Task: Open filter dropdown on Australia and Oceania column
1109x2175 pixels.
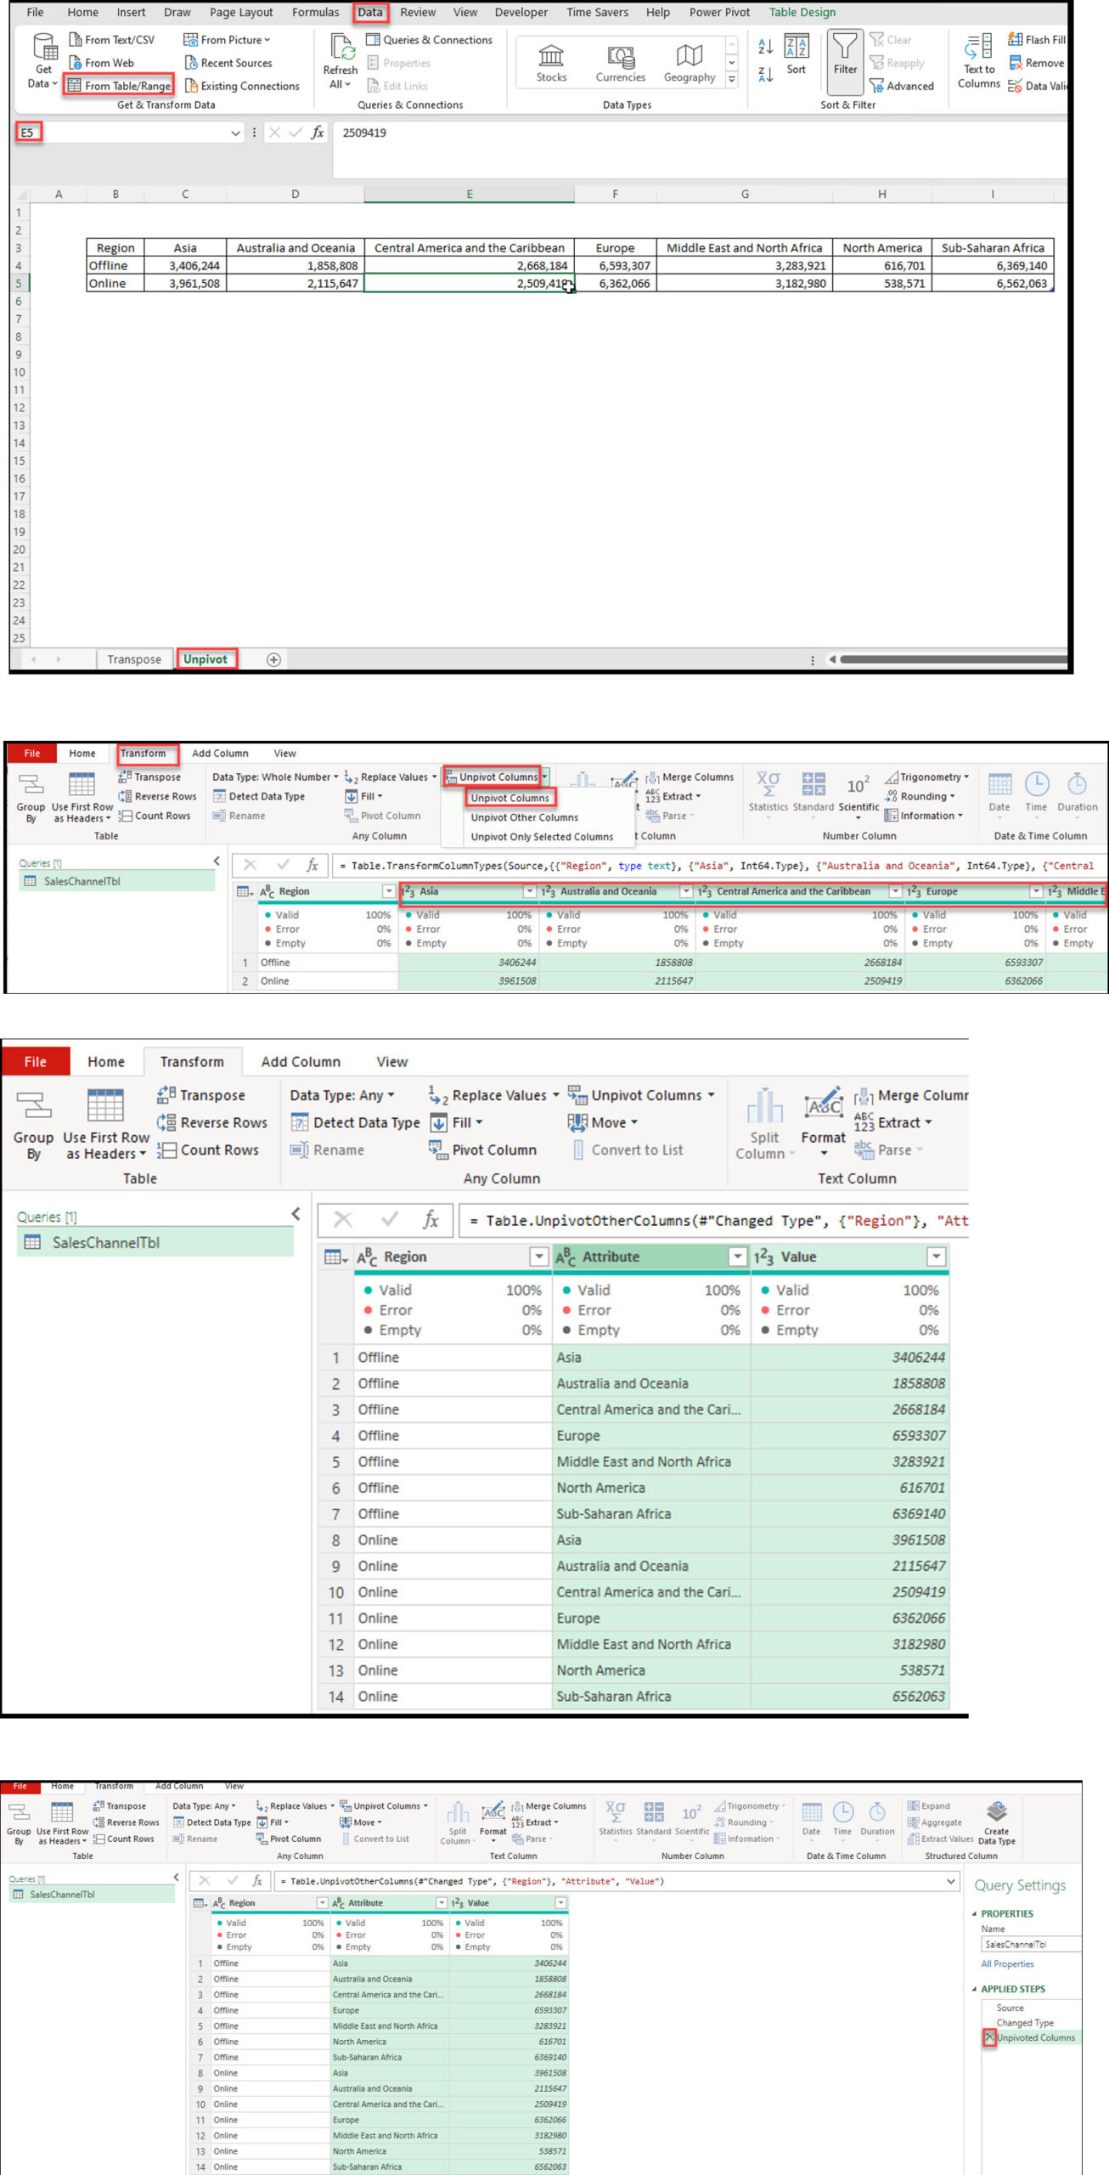Action: click(685, 891)
